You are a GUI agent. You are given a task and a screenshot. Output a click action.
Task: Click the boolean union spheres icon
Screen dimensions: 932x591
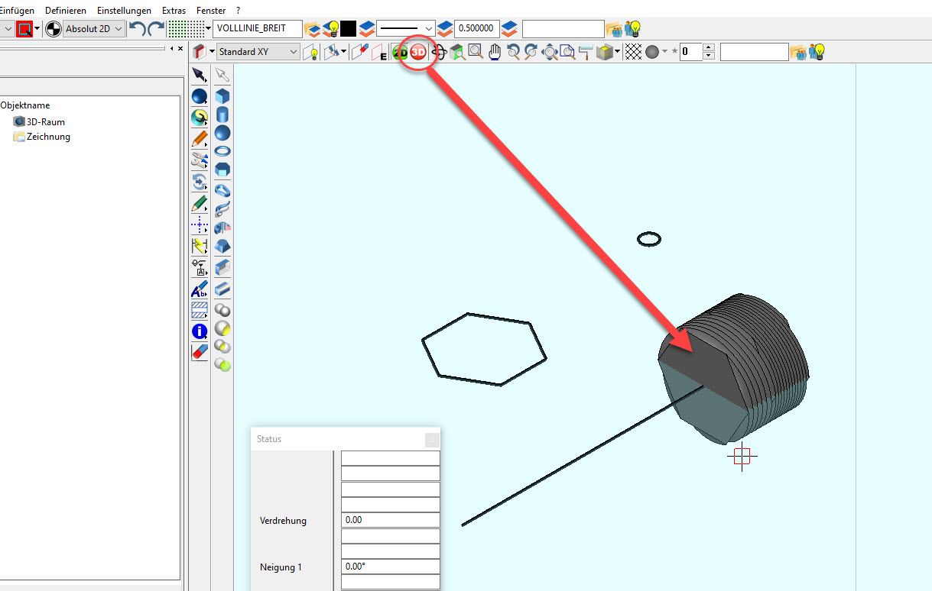[x=222, y=310]
